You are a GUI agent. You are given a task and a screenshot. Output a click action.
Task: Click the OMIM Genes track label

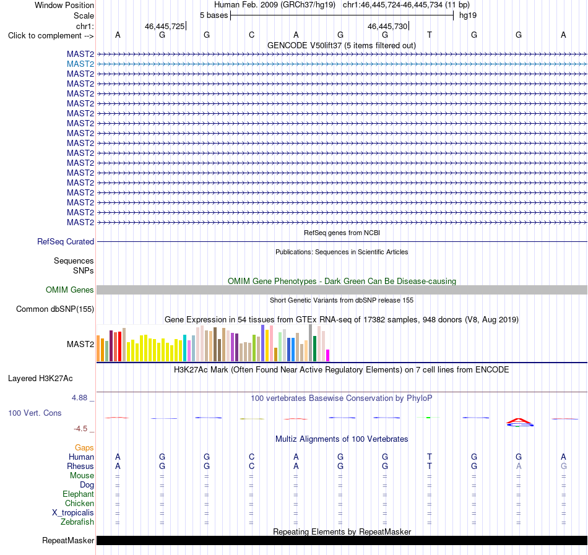70,290
